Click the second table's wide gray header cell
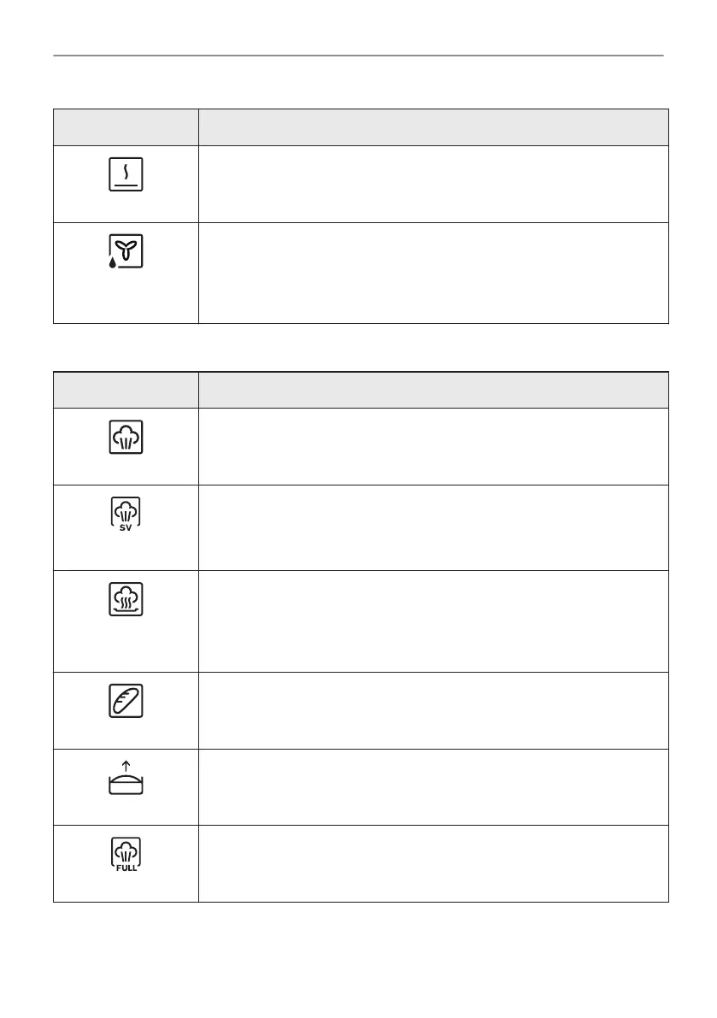717x1018 pixels. [x=432, y=390]
